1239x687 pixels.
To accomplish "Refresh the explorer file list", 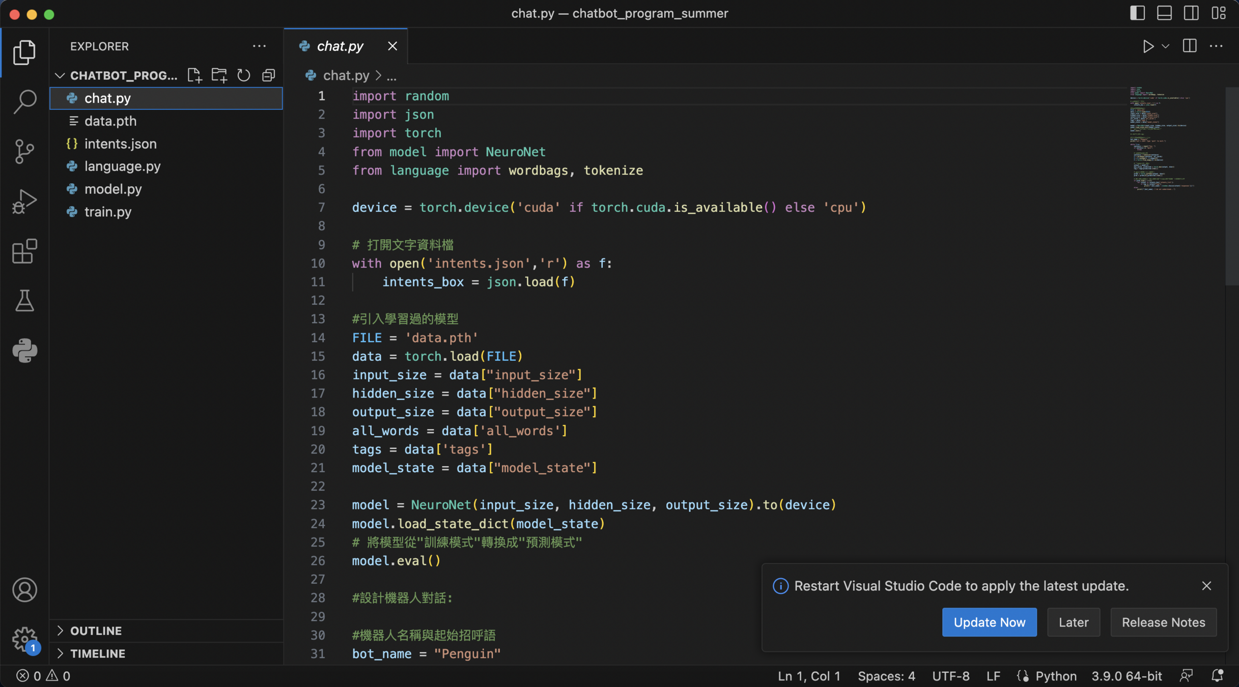I will coord(244,75).
